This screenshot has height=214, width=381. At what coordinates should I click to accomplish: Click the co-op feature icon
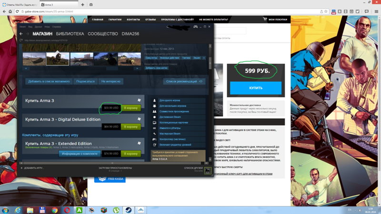click(x=154, y=111)
